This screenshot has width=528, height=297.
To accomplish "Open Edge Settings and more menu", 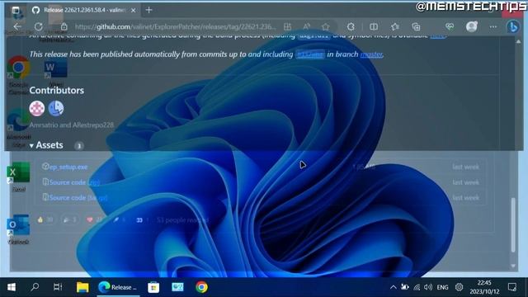I will click(x=493, y=26).
